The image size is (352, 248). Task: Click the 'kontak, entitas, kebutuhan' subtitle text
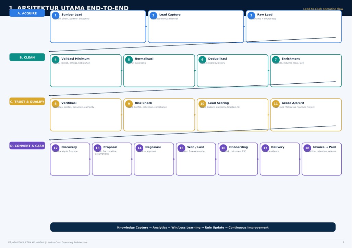(x=75, y=63)
